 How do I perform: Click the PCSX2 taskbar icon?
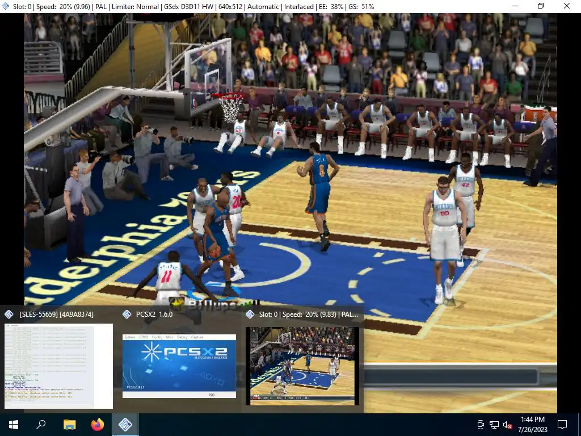click(x=125, y=425)
